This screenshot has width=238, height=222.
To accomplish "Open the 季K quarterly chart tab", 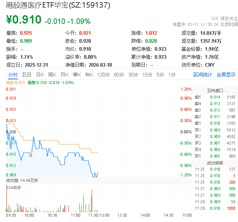I will point(77,75).
